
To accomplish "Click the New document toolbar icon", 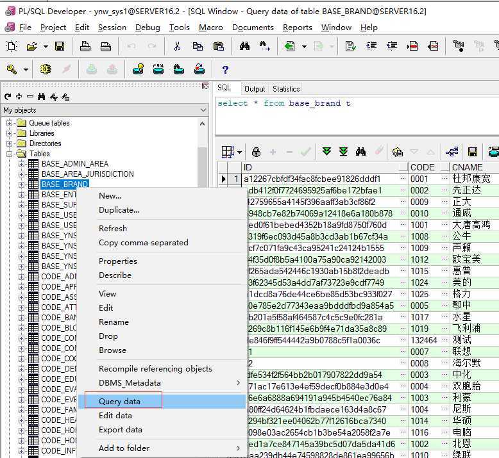I will point(12,46).
